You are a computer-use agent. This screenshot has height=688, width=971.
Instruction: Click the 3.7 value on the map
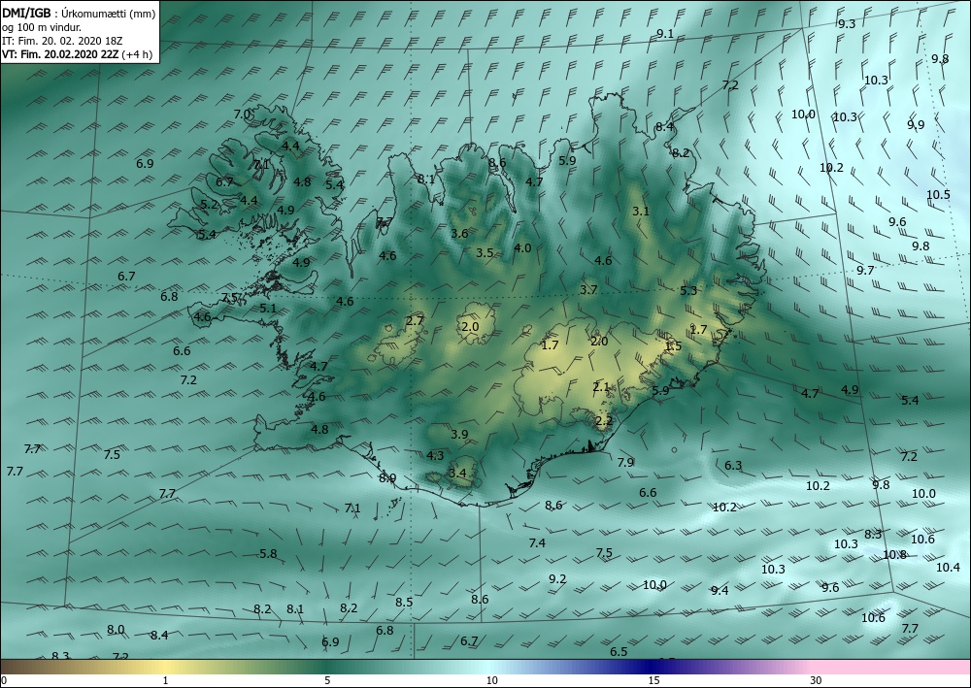click(x=589, y=290)
